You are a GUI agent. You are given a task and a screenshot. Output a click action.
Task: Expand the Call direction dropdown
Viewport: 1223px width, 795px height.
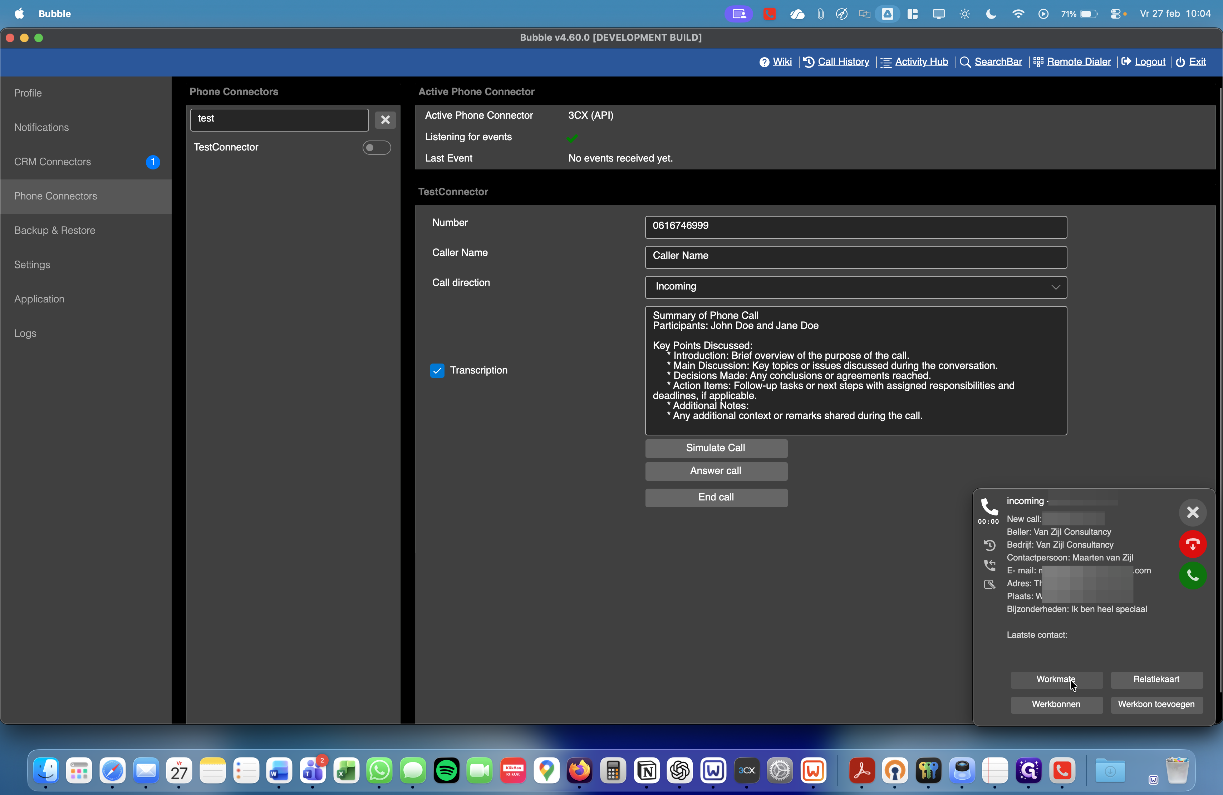856,287
